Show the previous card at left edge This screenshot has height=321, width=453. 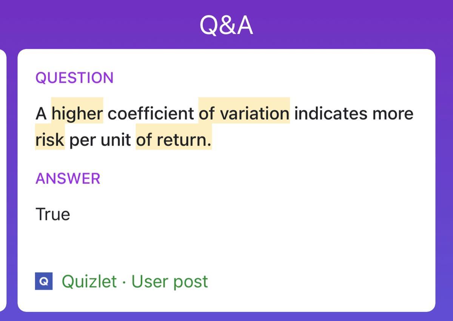click(3, 181)
